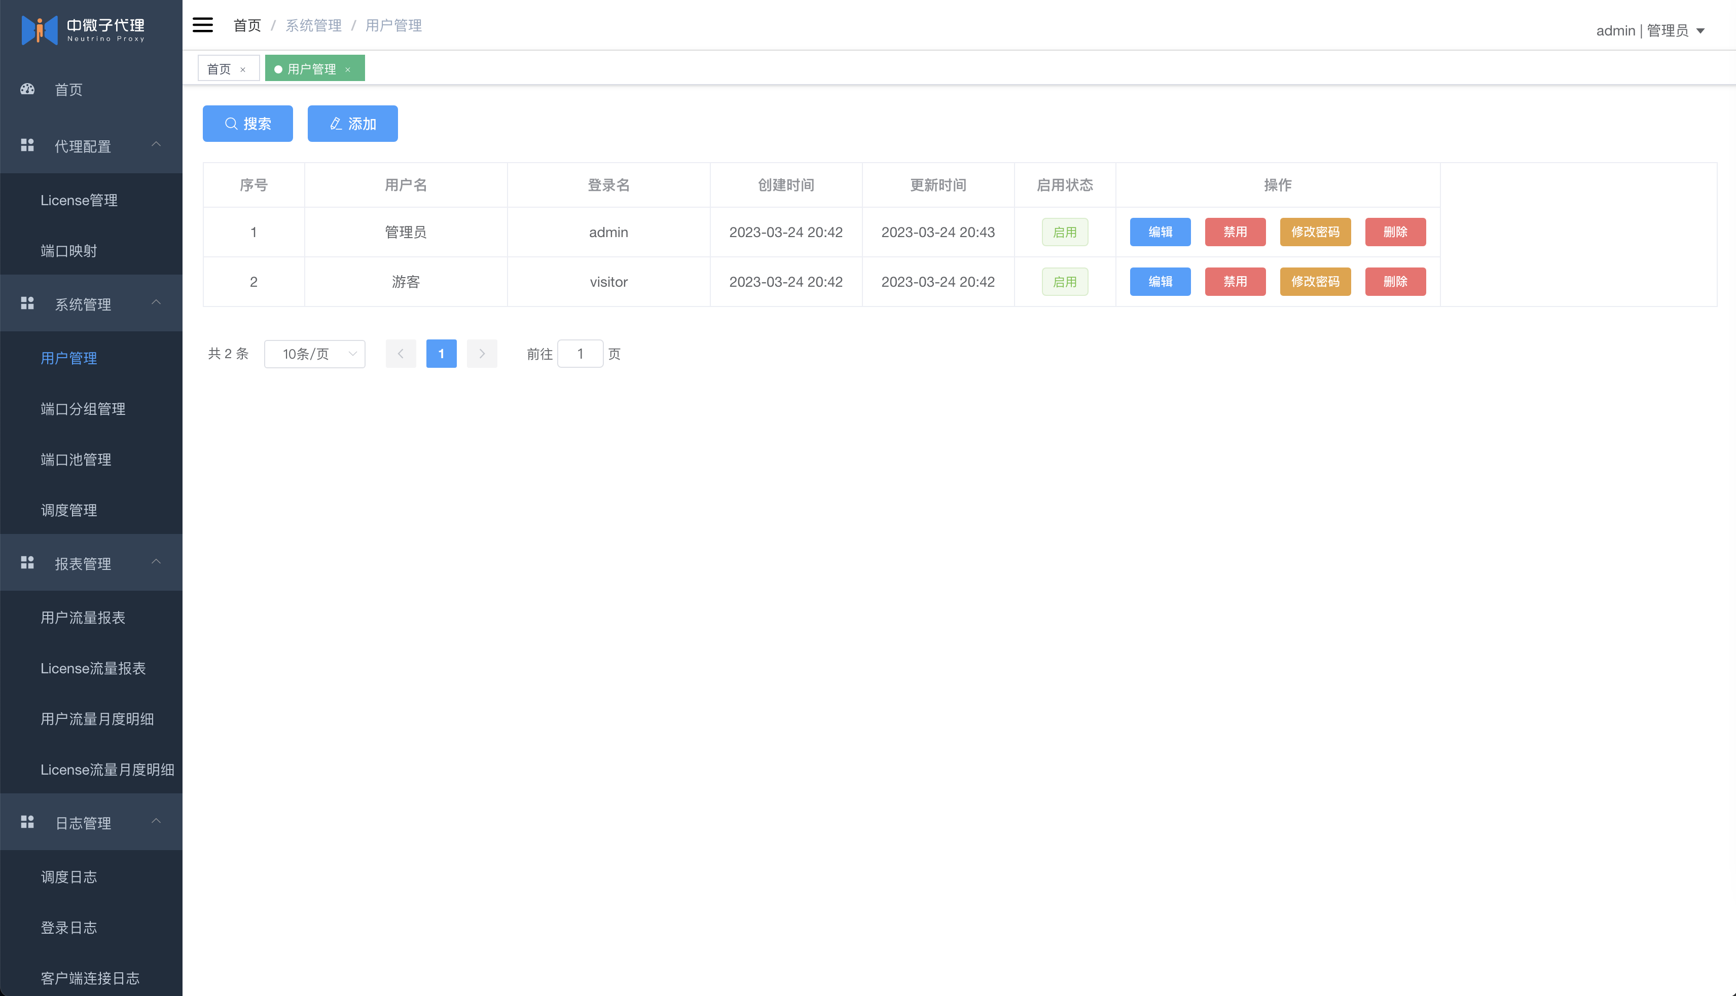Click the grid icon next to 代理配置
Screen dimensions: 1736x996
(x=27, y=145)
